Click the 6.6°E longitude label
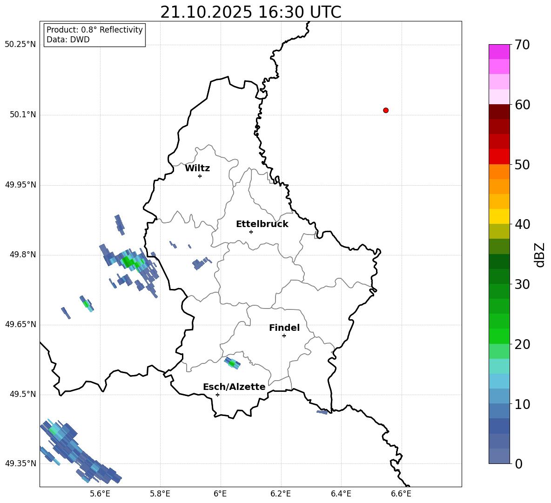Image resolution: width=551 pixels, height=503 pixels. [x=401, y=494]
